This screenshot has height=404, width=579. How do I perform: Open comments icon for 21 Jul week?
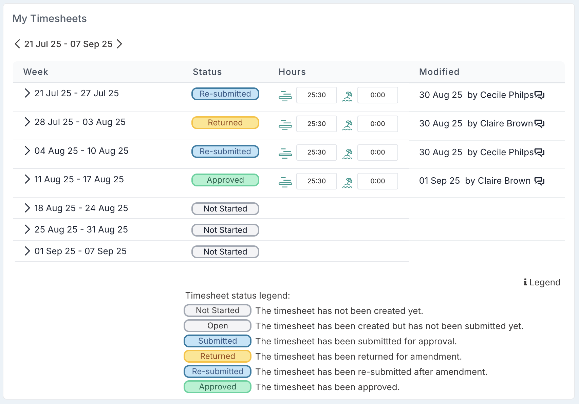[x=539, y=95]
